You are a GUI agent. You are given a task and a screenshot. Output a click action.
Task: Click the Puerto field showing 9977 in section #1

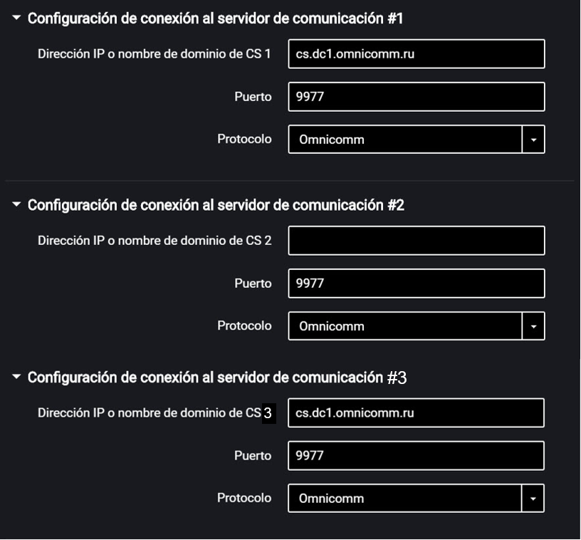coord(416,96)
